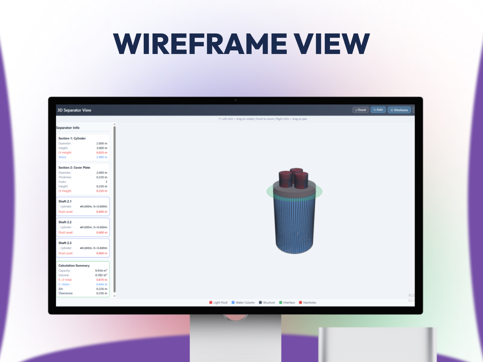483x362 pixels.
Task: Select the Shaft 2.3 info card
Action: [x=83, y=248]
